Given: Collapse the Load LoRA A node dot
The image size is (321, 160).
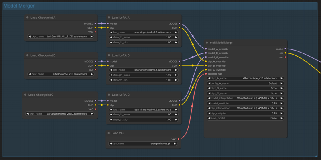Looking at the screenshot, I should coord(109,18).
